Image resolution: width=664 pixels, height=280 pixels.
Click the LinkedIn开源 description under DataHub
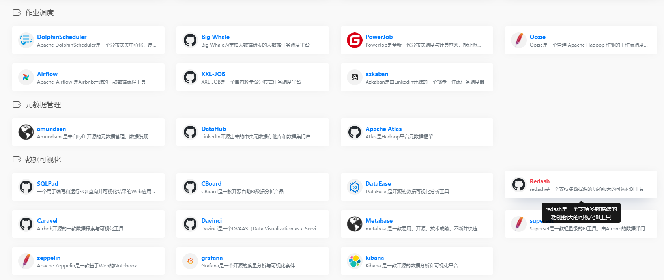[x=256, y=137]
